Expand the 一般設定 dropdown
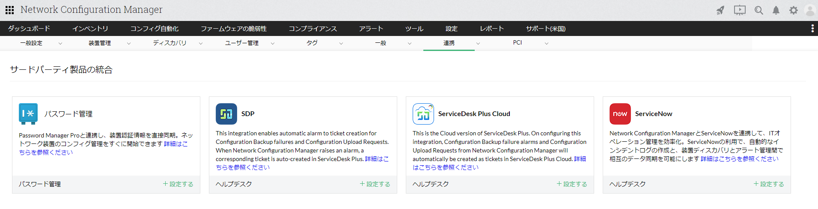The height and width of the screenshot is (209, 818). [60, 43]
